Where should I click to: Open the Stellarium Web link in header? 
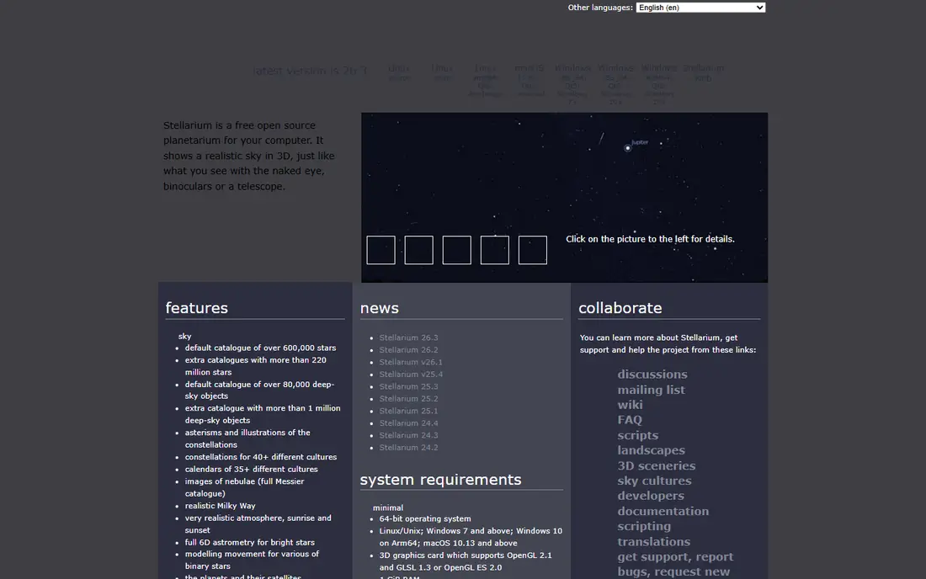(703, 72)
